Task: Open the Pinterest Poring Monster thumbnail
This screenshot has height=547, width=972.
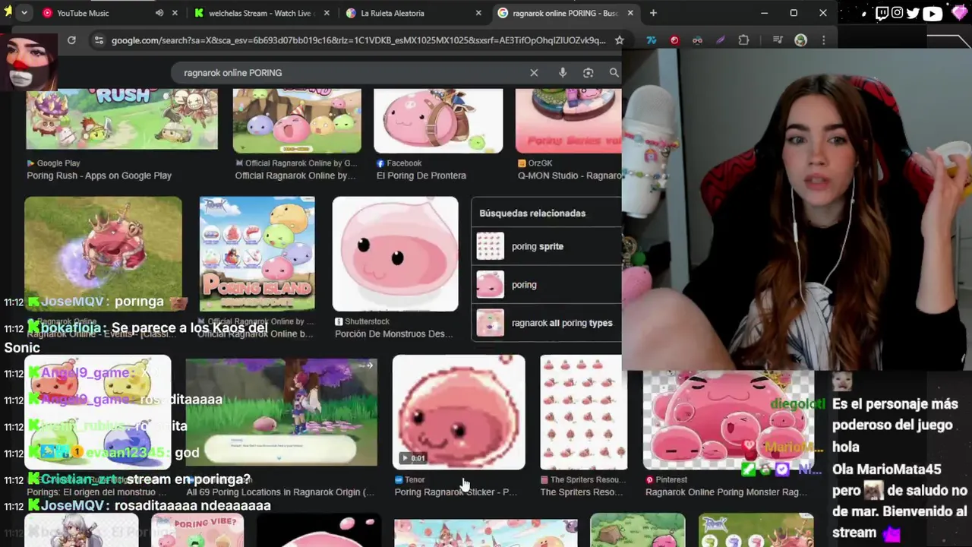Action: pyautogui.click(x=728, y=420)
